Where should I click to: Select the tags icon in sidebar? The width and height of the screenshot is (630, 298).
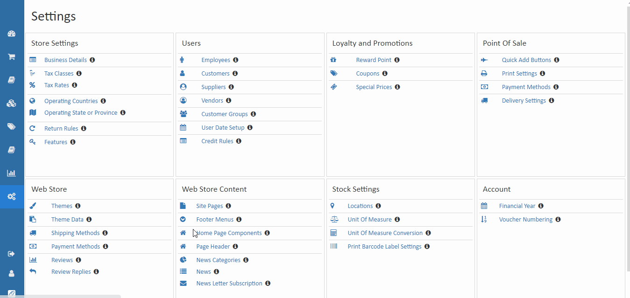pyautogui.click(x=12, y=126)
